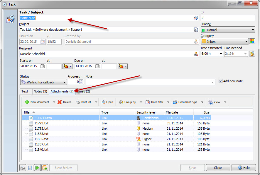Click the Help button
Image resolution: width=260 pixels, height=175 pixels.
tap(243, 168)
